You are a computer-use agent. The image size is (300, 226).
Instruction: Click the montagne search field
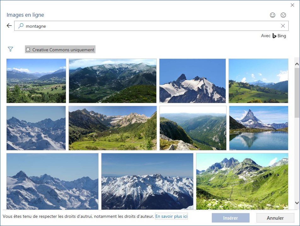pyautogui.click(x=151, y=26)
